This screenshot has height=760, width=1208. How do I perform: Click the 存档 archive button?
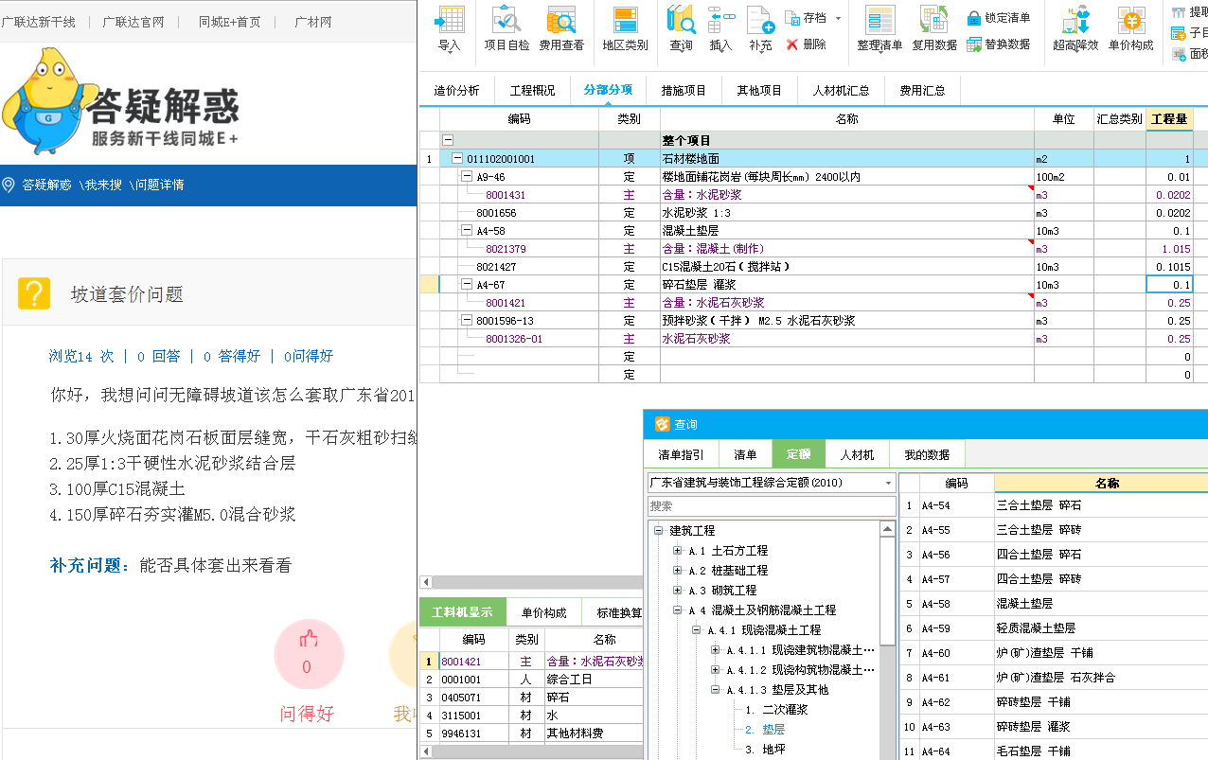click(805, 17)
